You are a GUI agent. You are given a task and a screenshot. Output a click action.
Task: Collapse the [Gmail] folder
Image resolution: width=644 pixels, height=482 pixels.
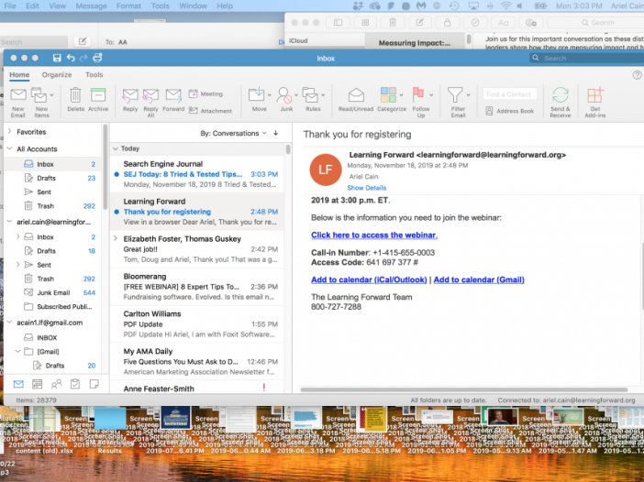click(18, 351)
